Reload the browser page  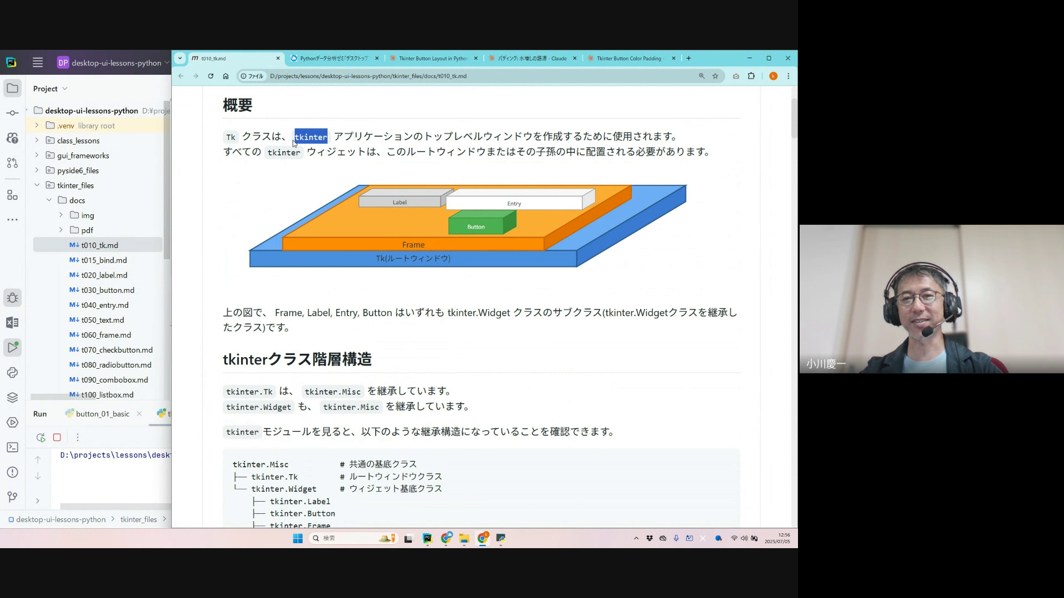tap(211, 76)
